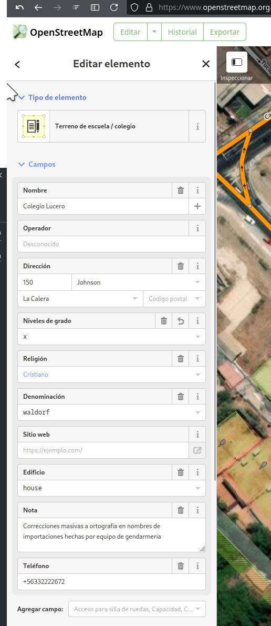Delete the Nota field

181,510
